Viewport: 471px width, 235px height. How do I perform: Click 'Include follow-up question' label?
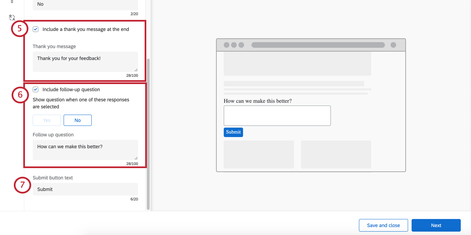[x=71, y=90]
